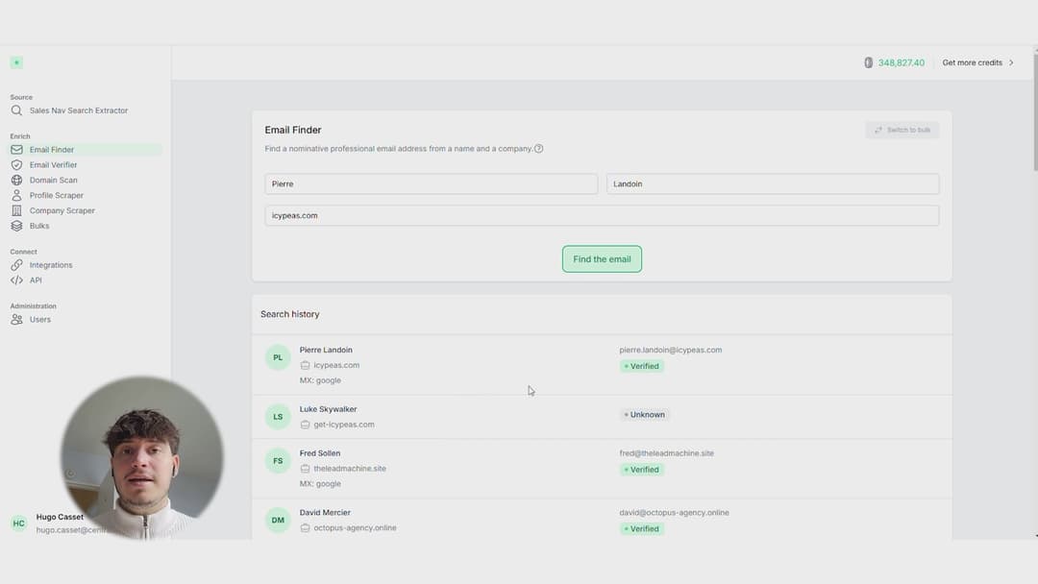The height and width of the screenshot is (584, 1038).
Task: Select the Company Scraper building icon
Action: tap(16, 210)
